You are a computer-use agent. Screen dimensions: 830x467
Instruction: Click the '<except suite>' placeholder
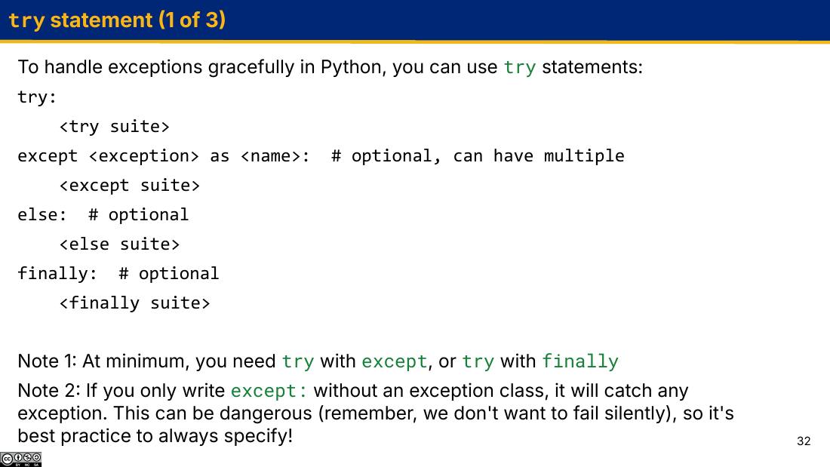(x=130, y=186)
